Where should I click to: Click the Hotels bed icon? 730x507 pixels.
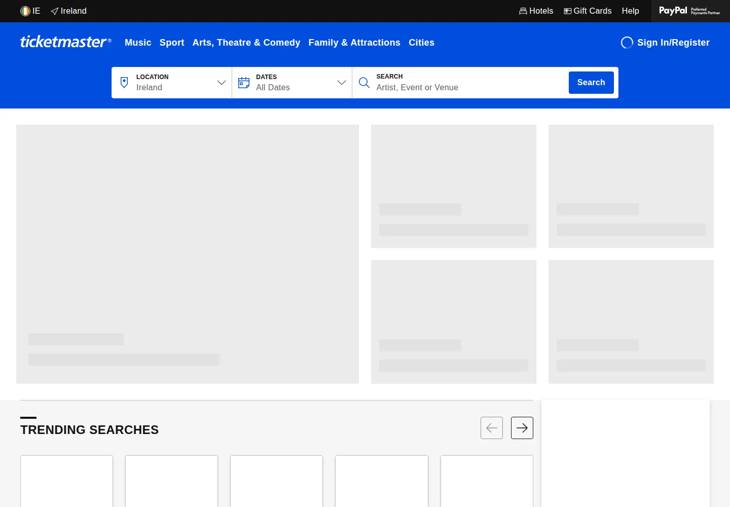(523, 11)
